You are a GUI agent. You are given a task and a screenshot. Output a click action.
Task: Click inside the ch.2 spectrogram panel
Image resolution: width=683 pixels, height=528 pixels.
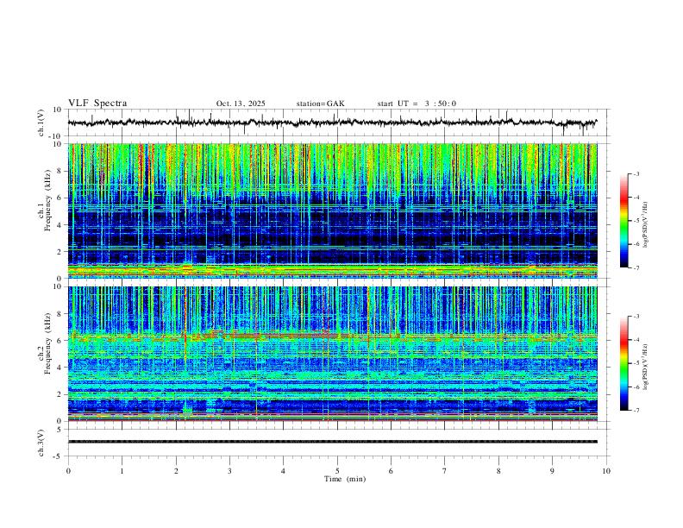click(x=332, y=354)
